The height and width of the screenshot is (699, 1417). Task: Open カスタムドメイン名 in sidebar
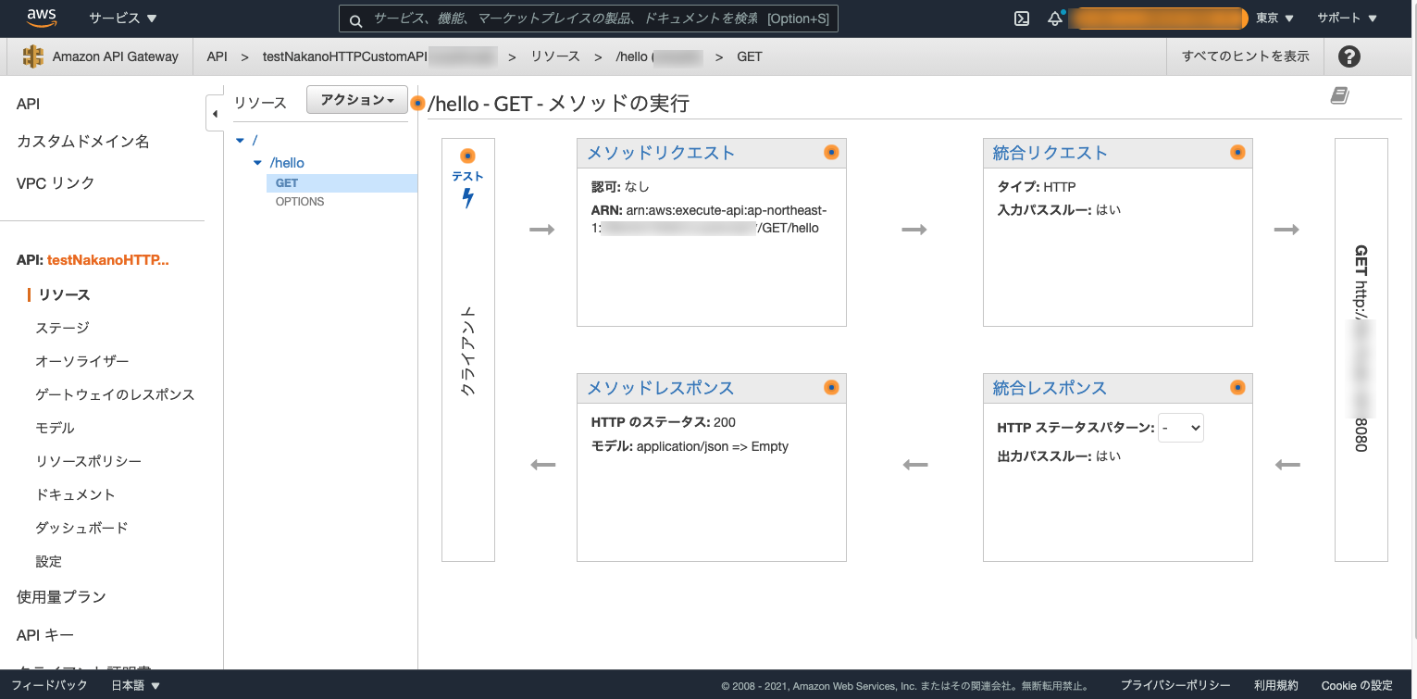pos(83,142)
